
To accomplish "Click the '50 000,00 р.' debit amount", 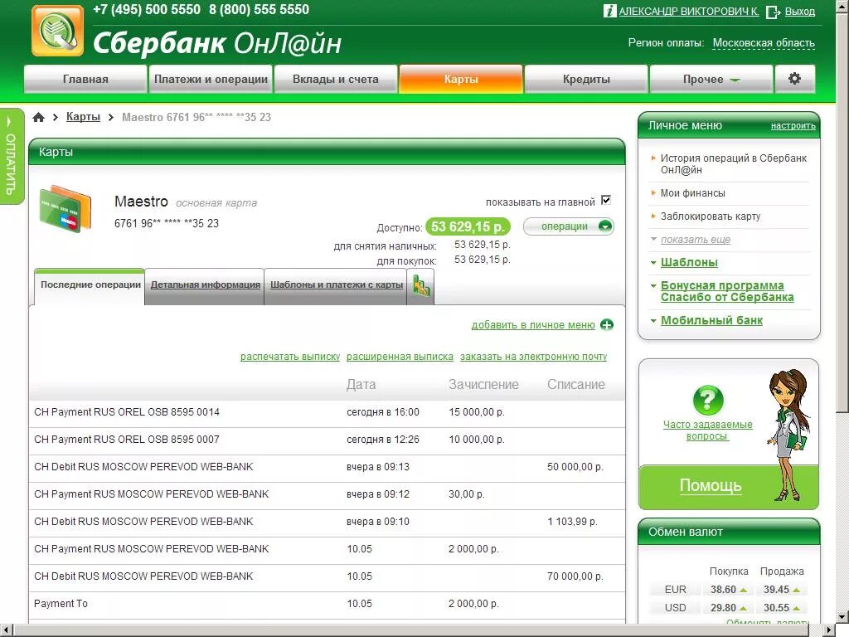I will pos(575,467).
